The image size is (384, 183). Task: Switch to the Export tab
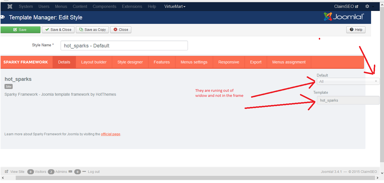(256, 62)
